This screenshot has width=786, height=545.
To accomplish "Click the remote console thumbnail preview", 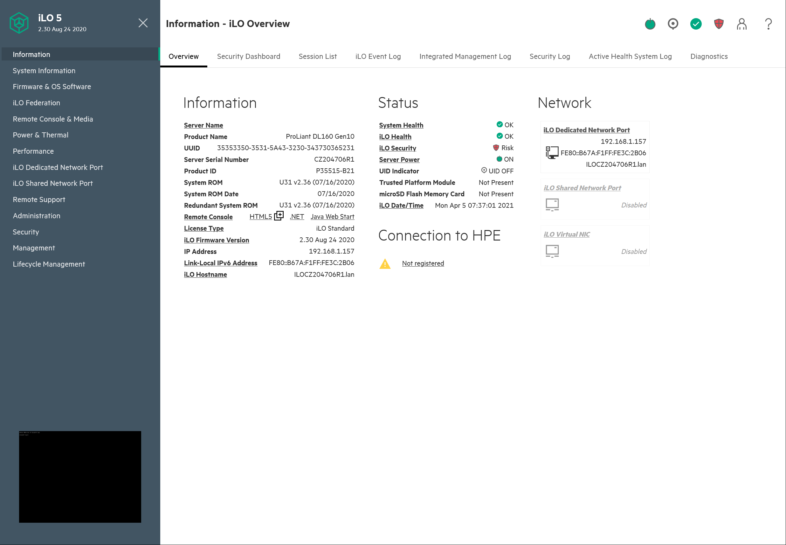I will pos(80,476).
